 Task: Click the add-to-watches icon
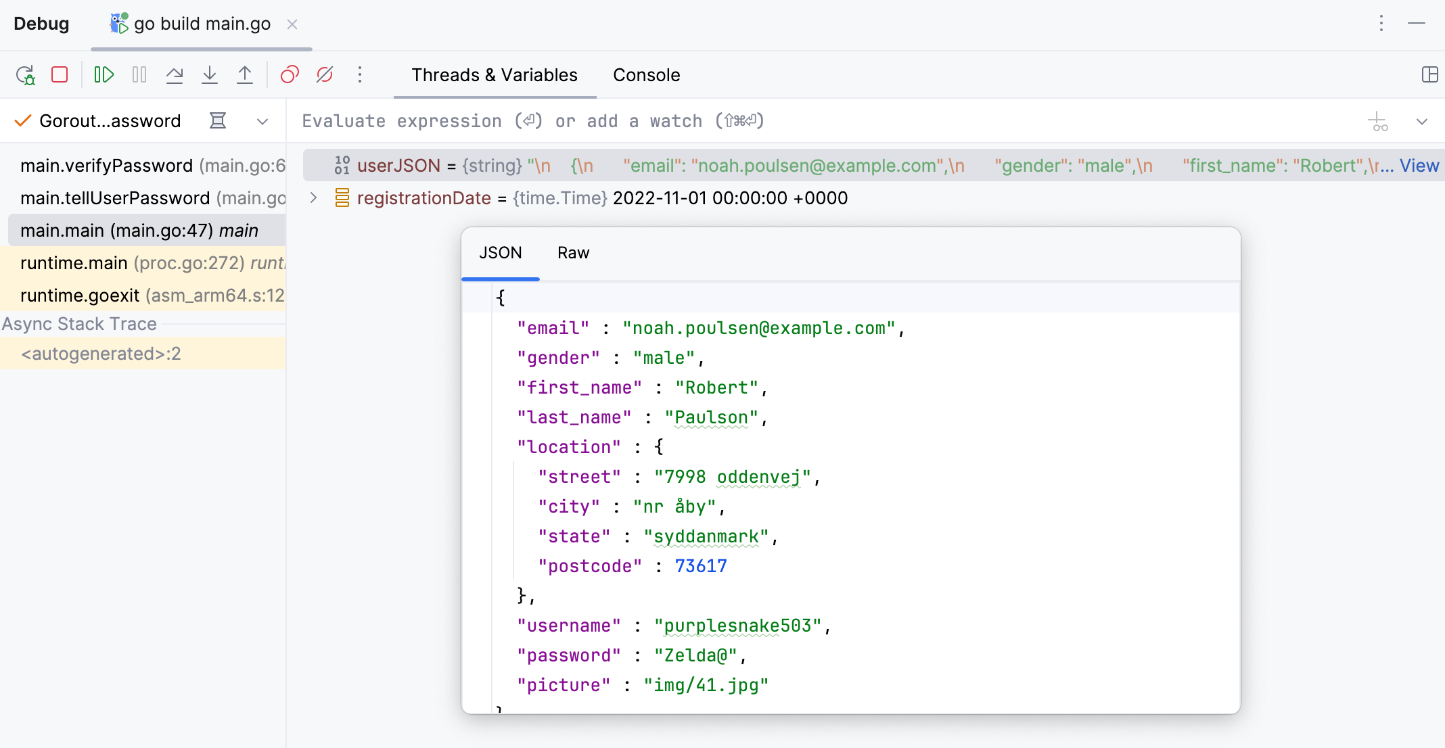pos(1378,122)
